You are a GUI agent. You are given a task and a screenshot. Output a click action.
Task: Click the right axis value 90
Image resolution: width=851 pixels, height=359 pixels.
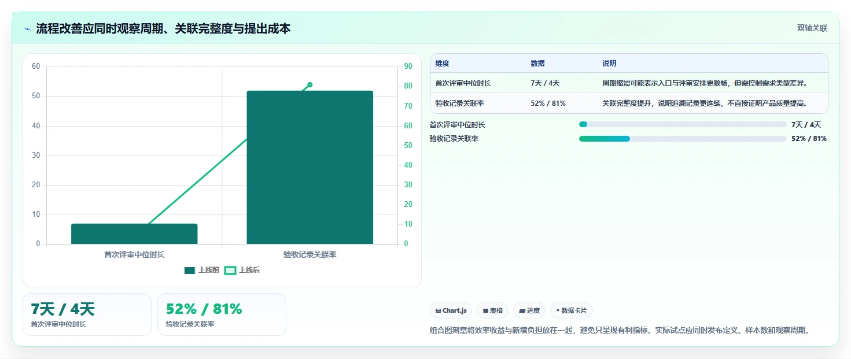click(x=408, y=66)
